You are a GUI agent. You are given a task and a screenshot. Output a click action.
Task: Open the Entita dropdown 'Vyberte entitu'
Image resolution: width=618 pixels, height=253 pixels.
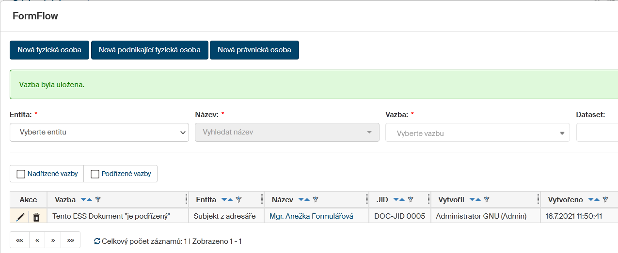(99, 132)
